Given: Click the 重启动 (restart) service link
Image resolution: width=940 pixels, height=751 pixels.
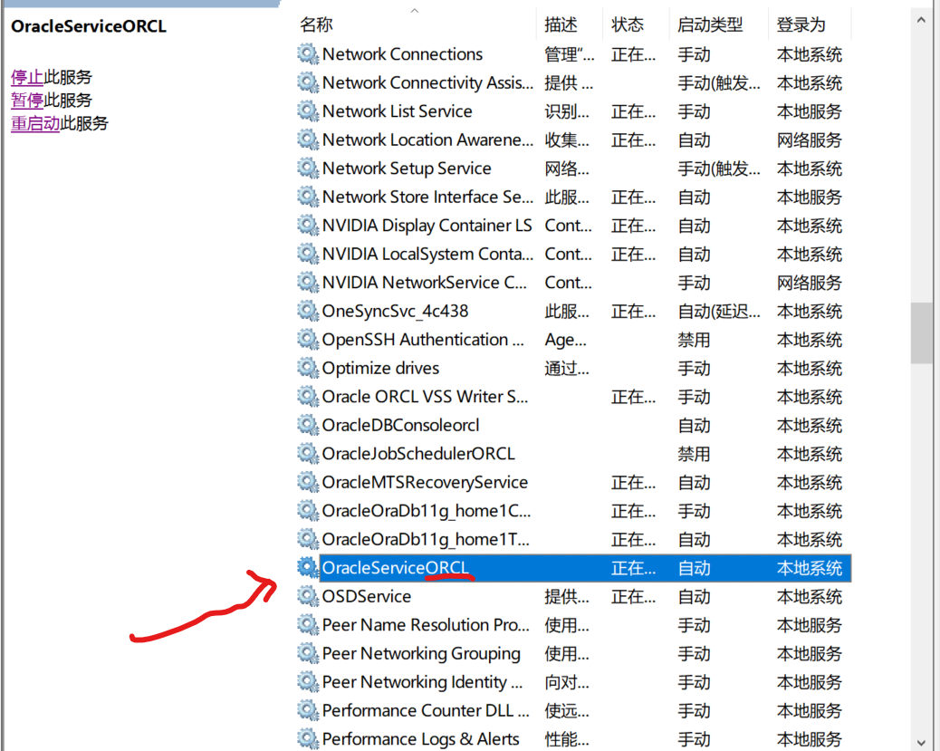Looking at the screenshot, I should [35, 123].
